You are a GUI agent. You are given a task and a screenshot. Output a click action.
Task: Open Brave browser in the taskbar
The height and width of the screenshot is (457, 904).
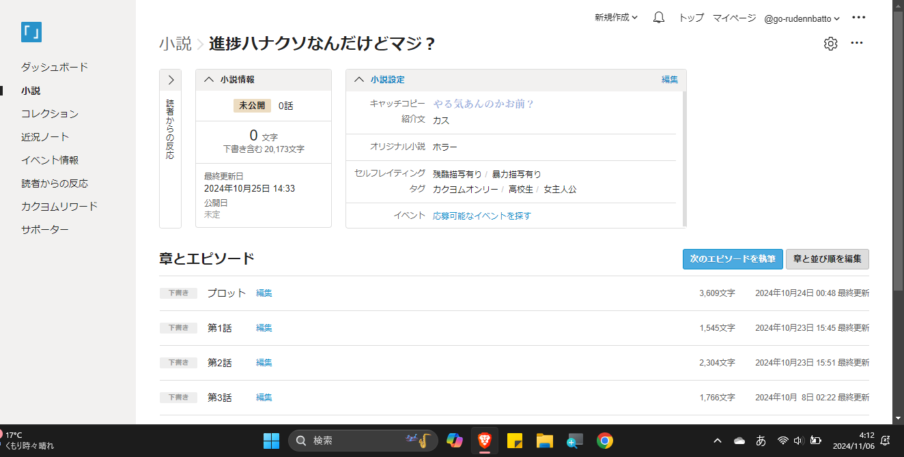point(485,441)
